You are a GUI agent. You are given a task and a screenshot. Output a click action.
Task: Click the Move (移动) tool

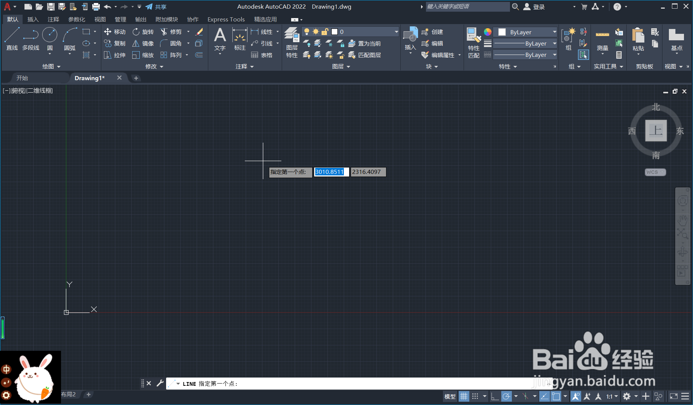tap(115, 32)
